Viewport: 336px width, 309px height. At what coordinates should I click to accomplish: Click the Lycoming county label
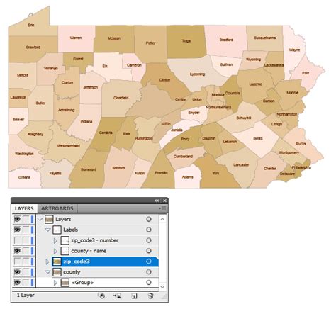(x=197, y=74)
